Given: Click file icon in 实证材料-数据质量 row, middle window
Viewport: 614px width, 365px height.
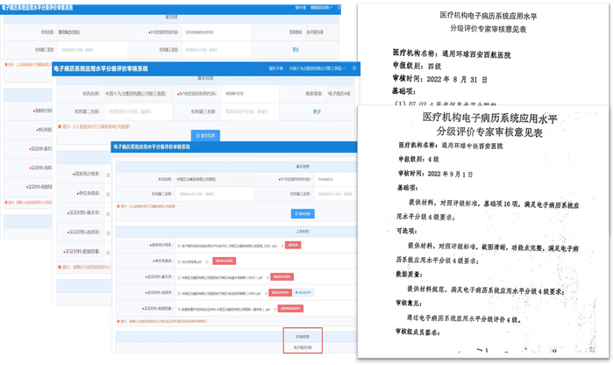Looking at the screenshot, I should (x=108, y=253).
